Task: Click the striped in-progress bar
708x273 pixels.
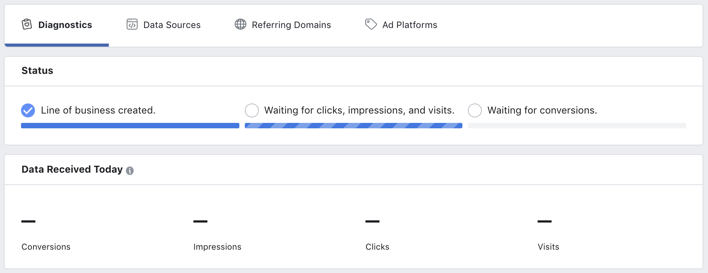Action: click(x=354, y=126)
